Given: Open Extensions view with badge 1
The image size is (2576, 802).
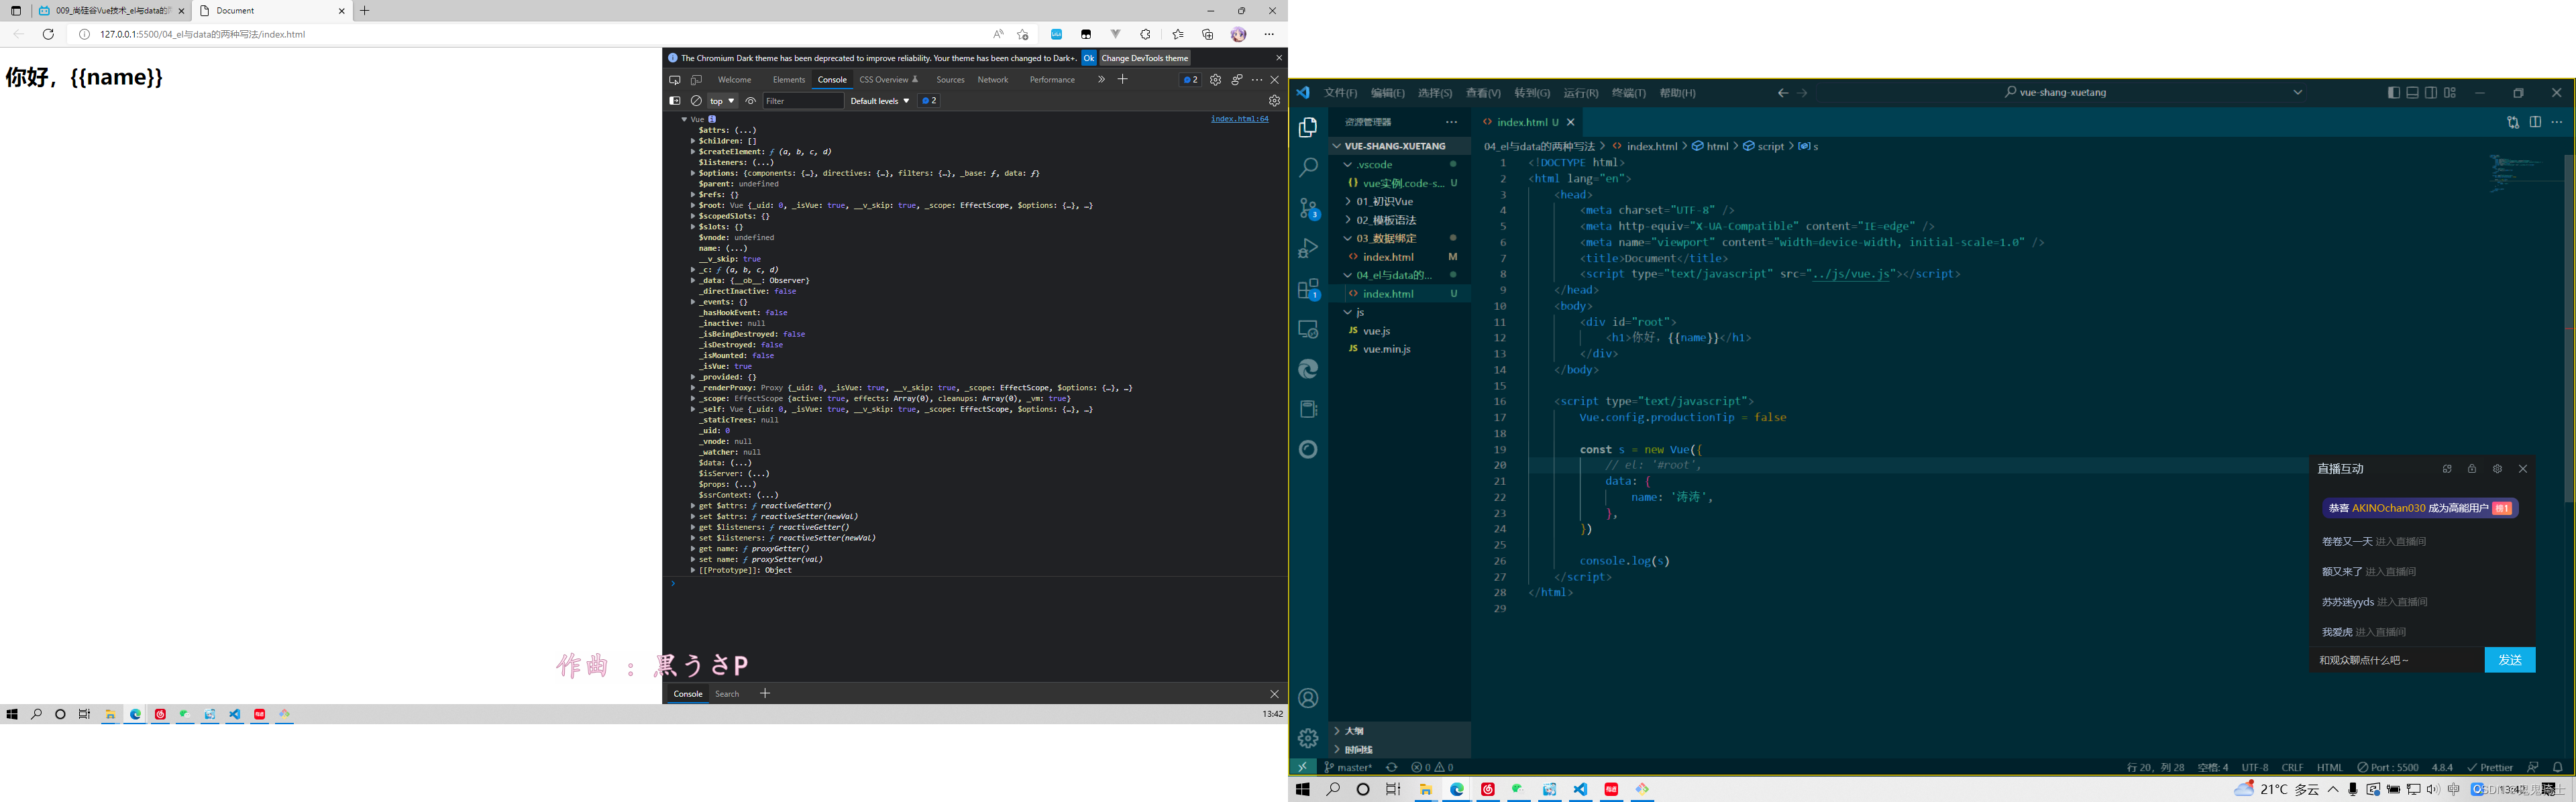Looking at the screenshot, I should click(x=1308, y=289).
